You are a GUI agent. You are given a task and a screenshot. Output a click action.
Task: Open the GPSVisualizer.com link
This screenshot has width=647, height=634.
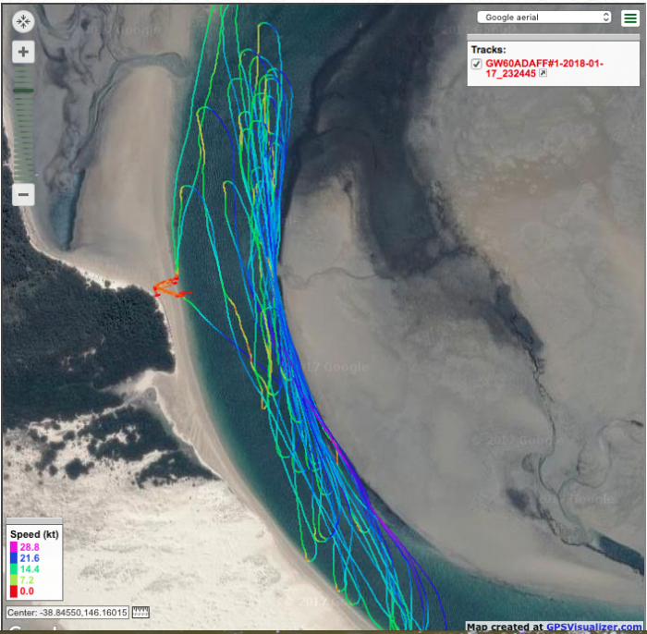coord(596,627)
